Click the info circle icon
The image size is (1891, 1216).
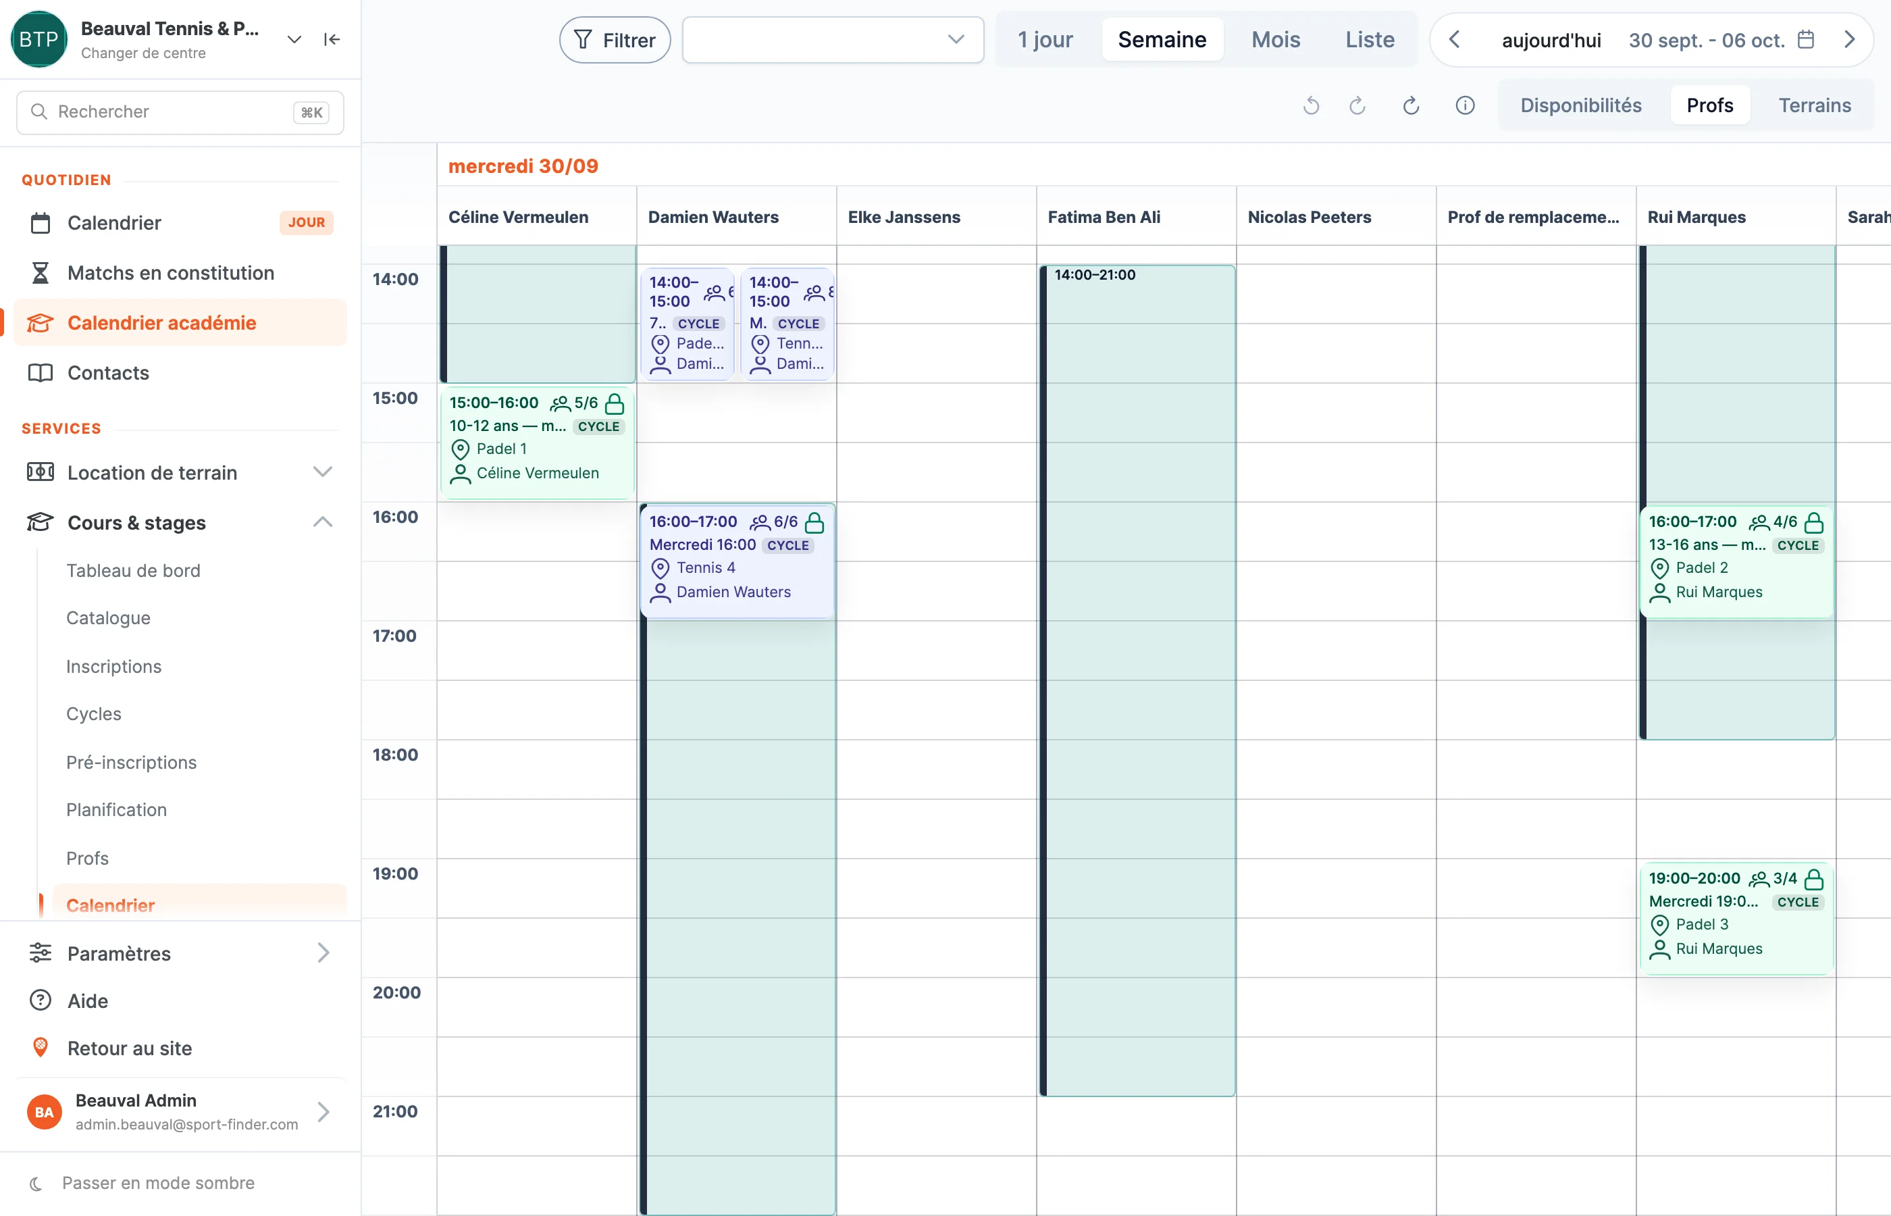tap(1465, 105)
